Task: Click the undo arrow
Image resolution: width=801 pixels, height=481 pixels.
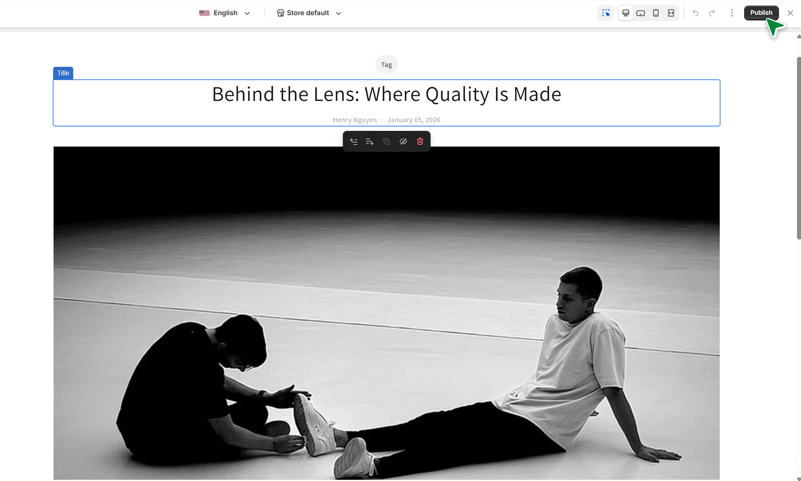Action: coord(695,13)
